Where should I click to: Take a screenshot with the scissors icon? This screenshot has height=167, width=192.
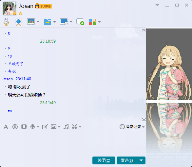(74, 127)
